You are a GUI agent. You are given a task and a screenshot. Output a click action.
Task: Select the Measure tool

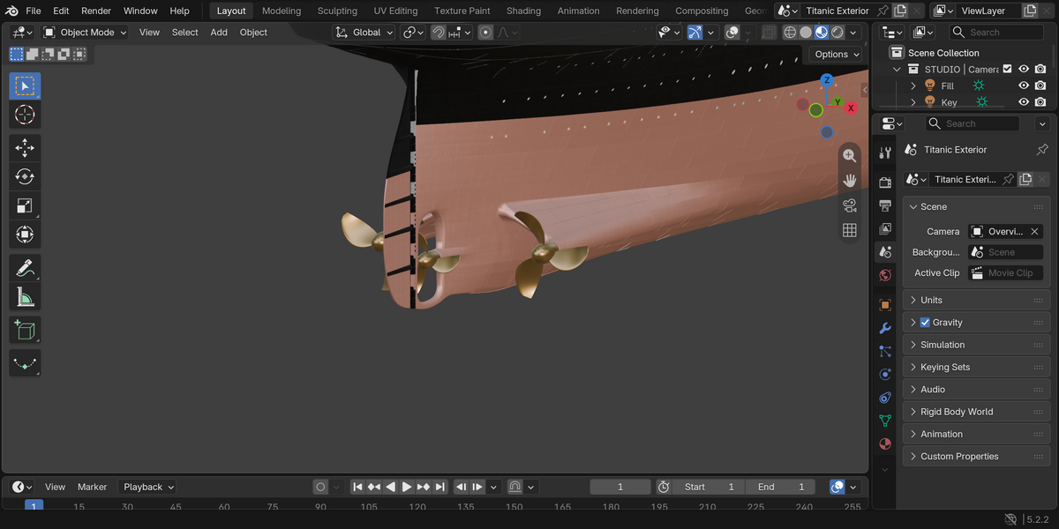pos(25,297)
